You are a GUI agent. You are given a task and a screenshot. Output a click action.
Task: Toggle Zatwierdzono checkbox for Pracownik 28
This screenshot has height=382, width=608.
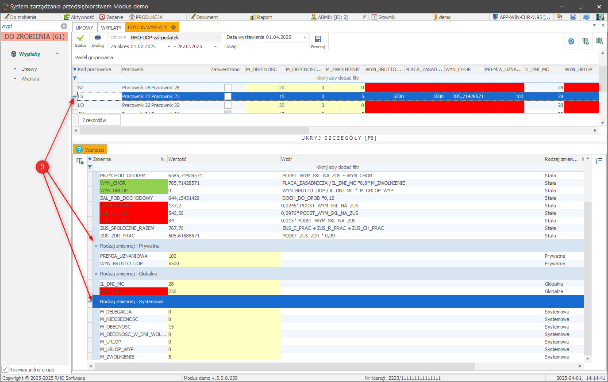(228, 88)
